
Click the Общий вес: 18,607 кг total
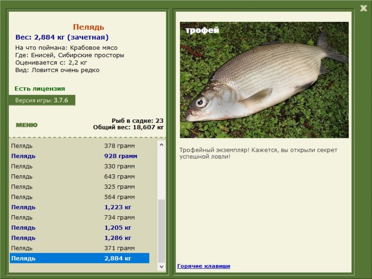[x=128, y=127]
